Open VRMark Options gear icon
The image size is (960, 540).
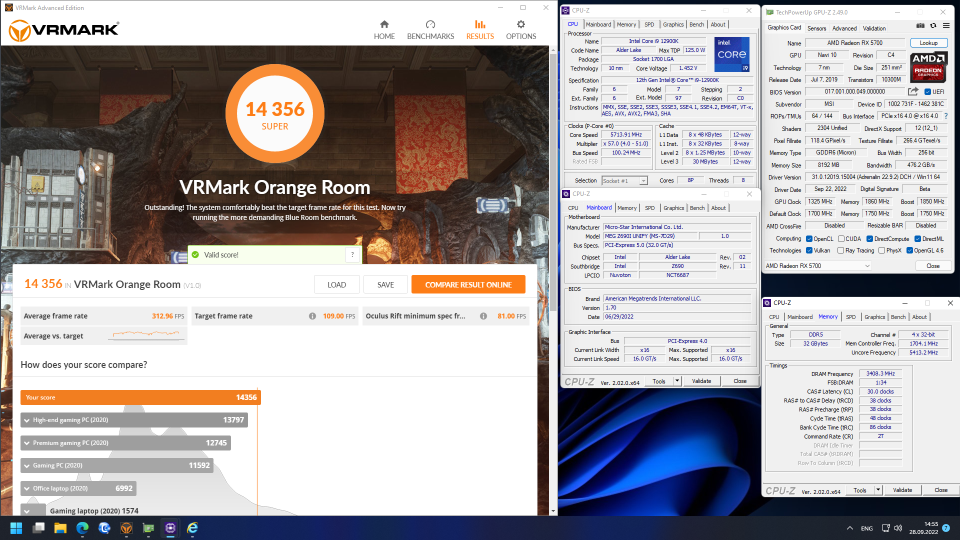tap(521, 24)
